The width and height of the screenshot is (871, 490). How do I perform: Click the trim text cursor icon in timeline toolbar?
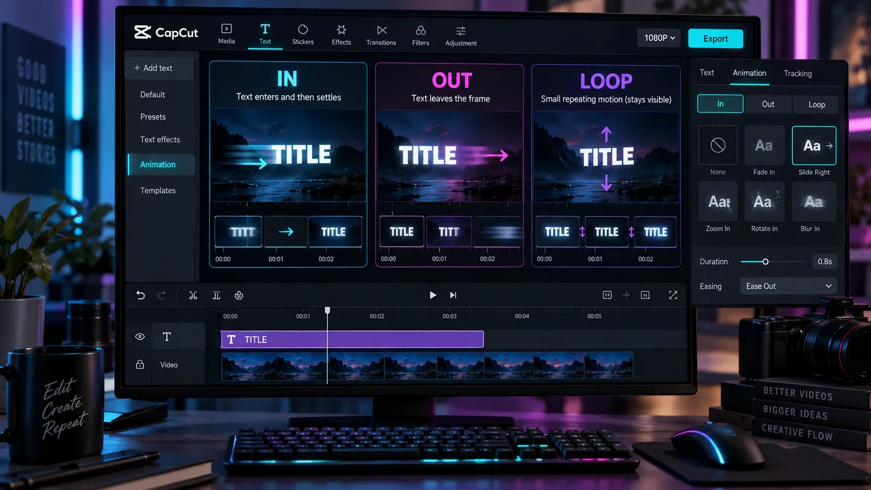click(x=216, y=295)
